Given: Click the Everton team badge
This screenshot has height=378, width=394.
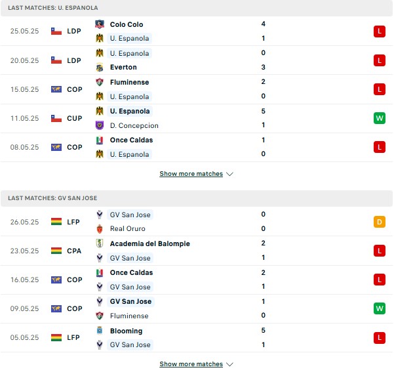Looking at the screenshot, I should click(100, 67).
